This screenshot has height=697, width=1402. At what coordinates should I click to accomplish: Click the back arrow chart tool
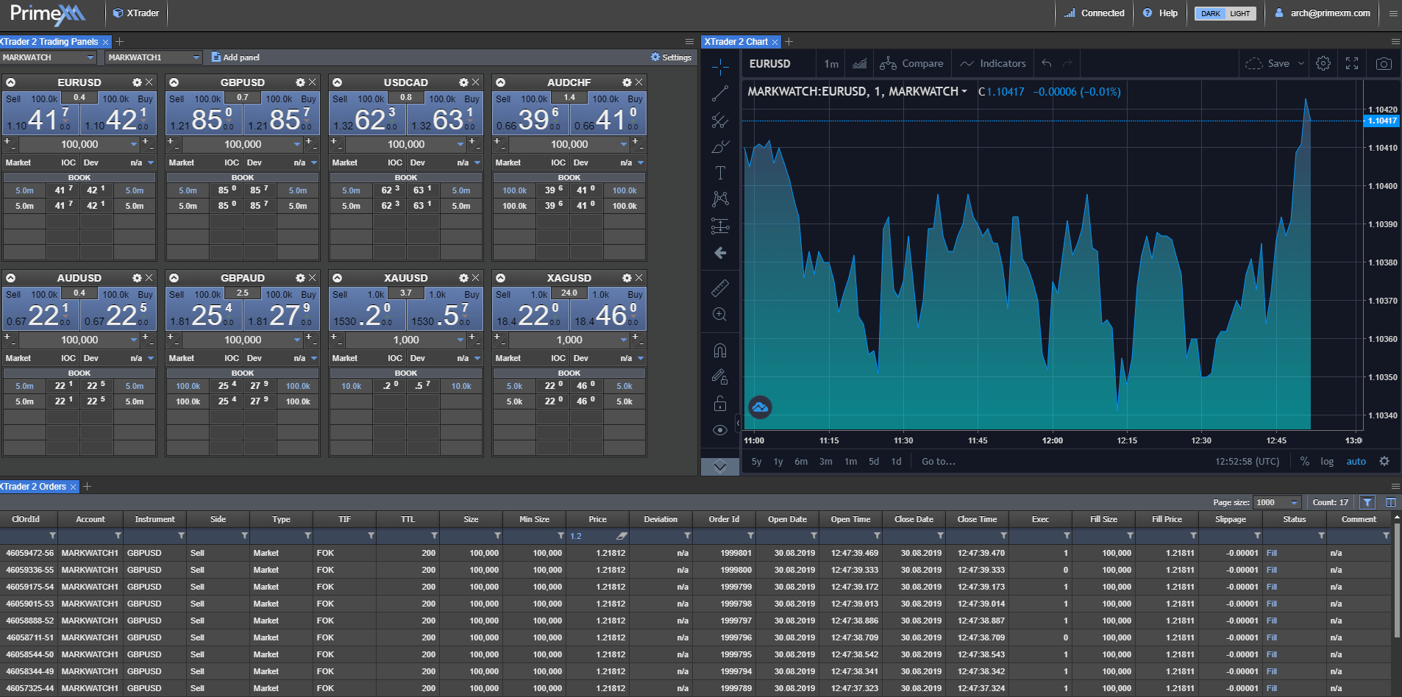(x=720, y=253)
